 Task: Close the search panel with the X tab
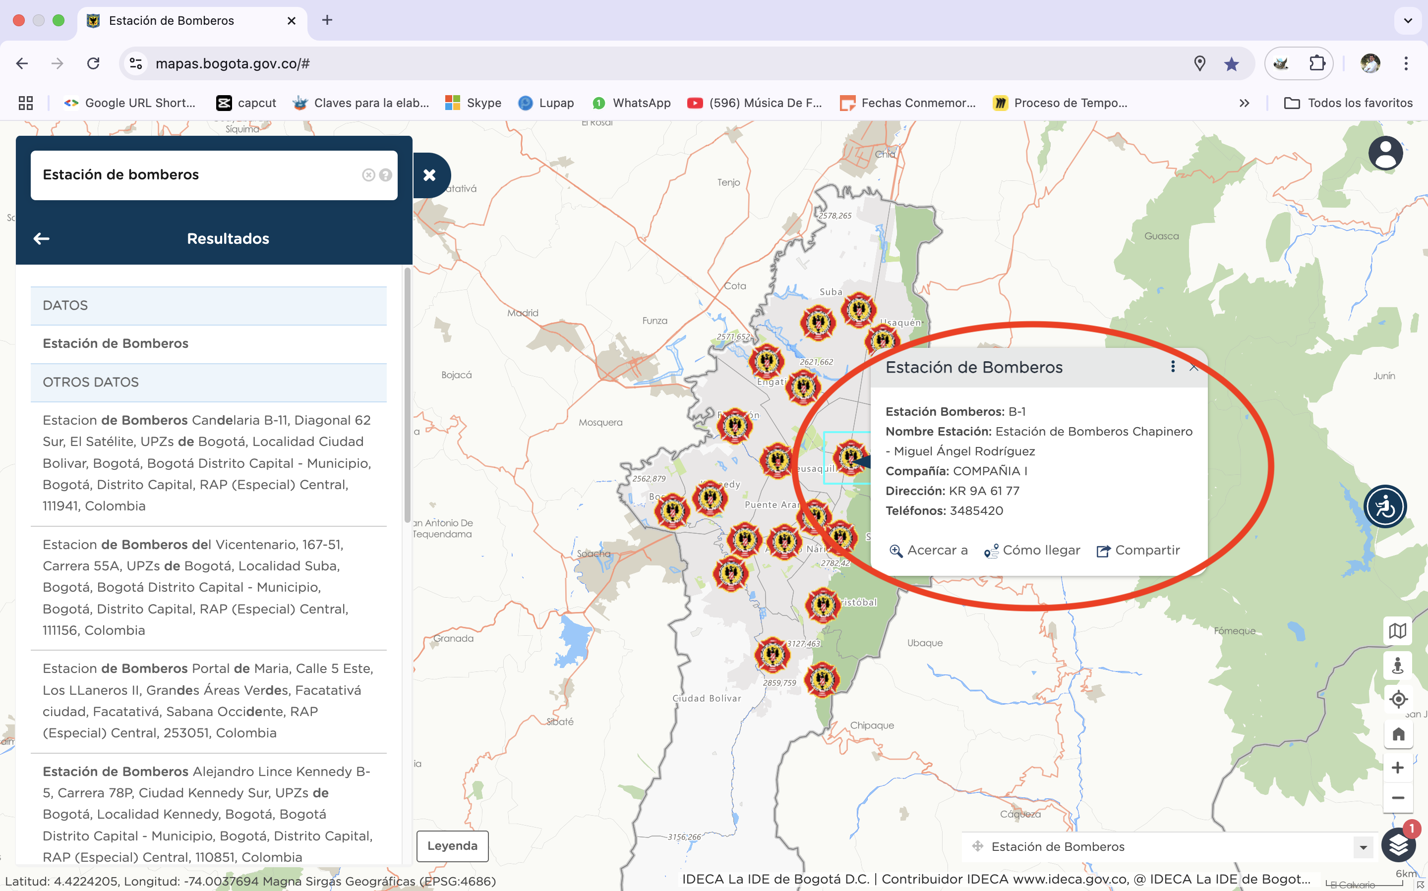[x=430, y=175]
